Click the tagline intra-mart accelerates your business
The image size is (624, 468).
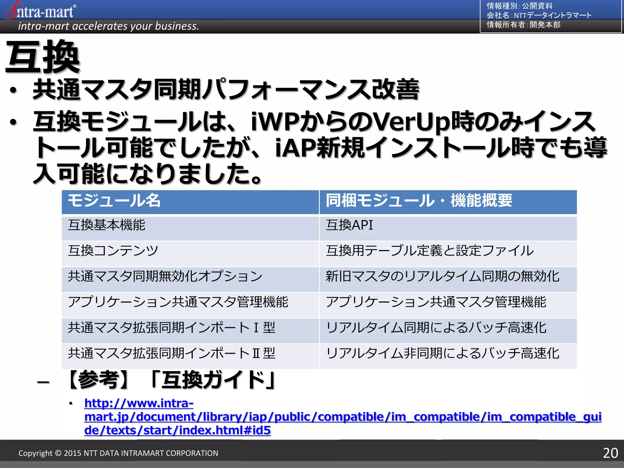point(108,26)
